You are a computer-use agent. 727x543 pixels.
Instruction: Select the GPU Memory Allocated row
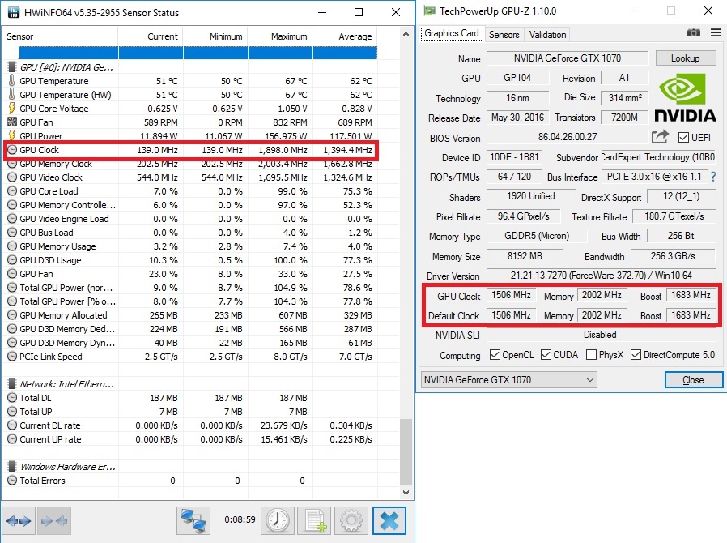(190, 315)
